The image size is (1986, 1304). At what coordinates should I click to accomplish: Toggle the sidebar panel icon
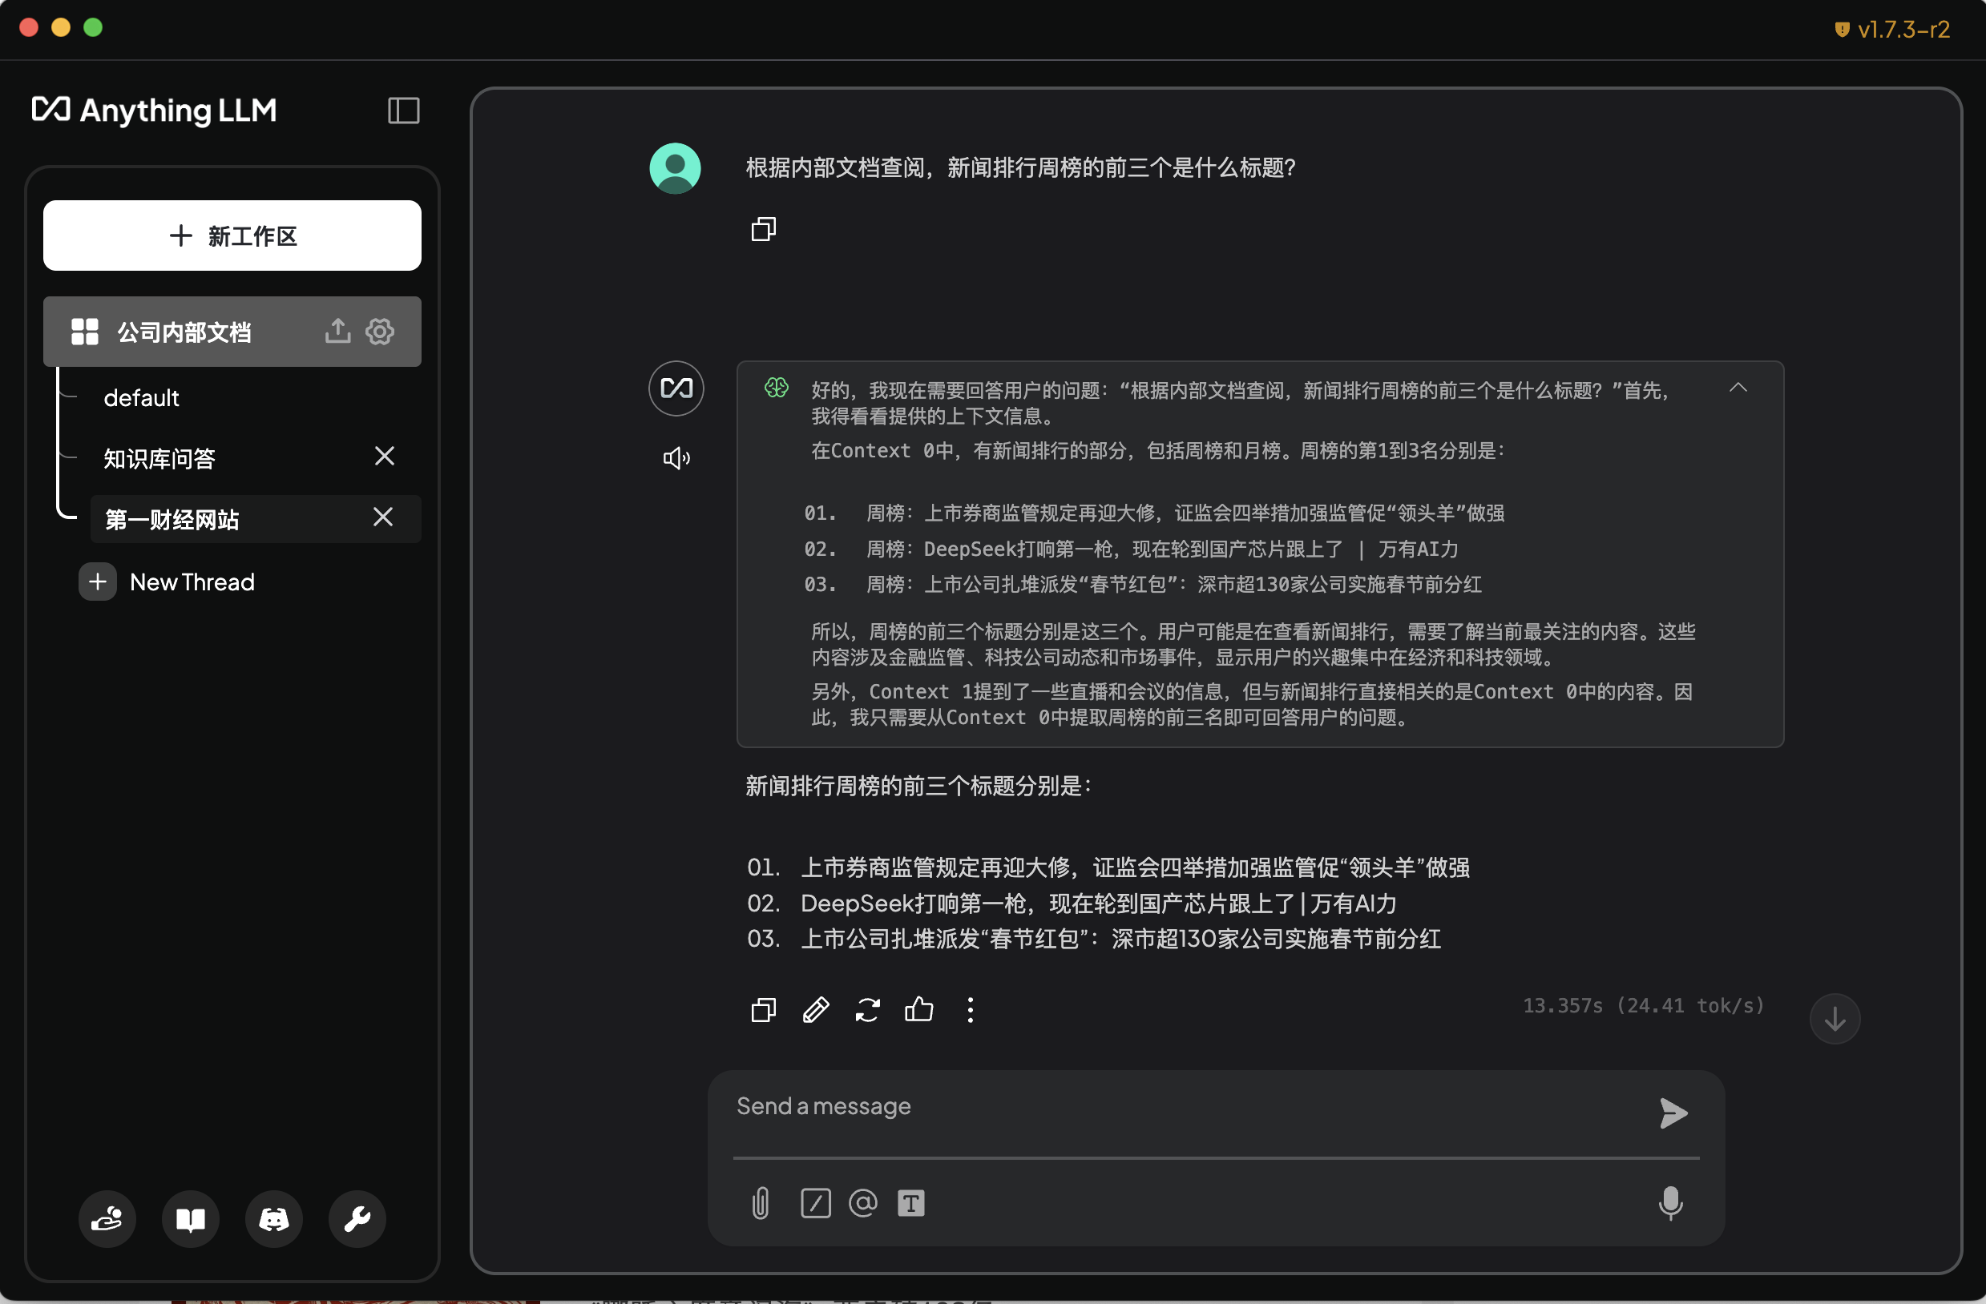coord(404,110)
